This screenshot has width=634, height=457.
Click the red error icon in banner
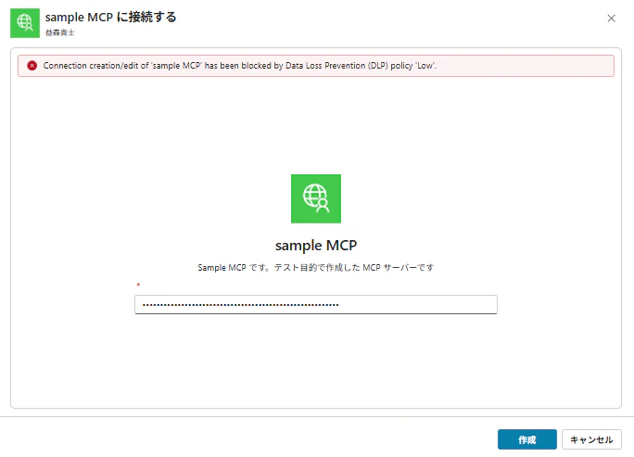(x=32, y=66)
